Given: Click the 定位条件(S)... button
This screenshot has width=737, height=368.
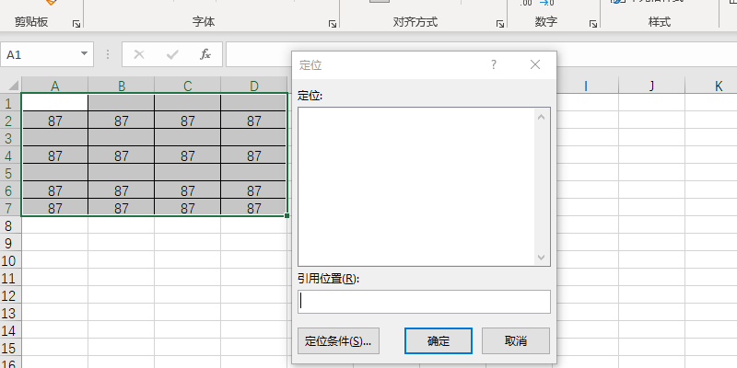Looking at the screenshot, I should pos(338,340).
